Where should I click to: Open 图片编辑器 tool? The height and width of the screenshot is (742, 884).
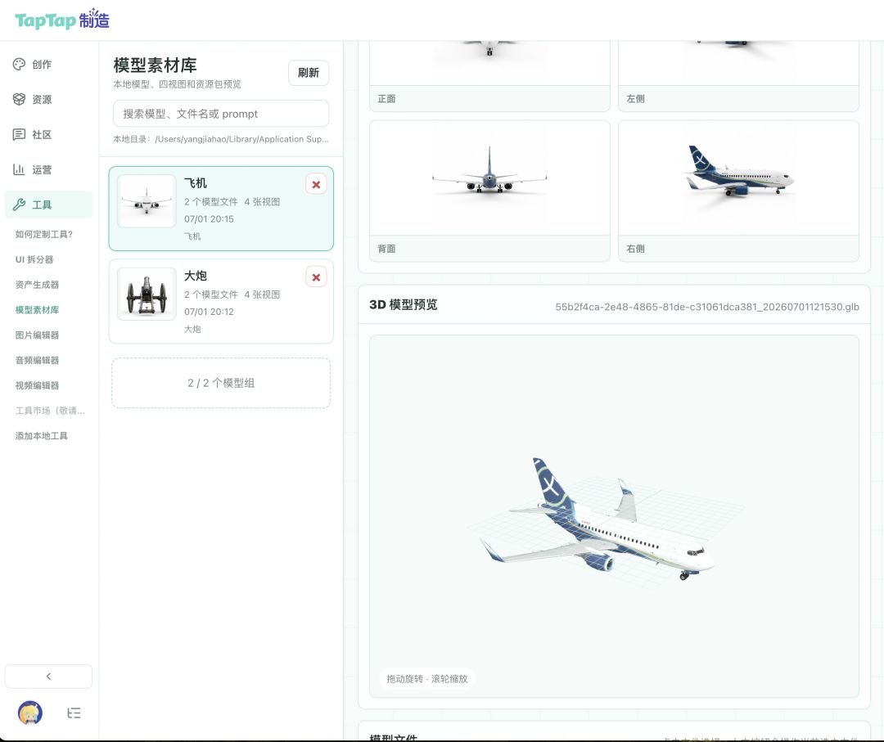click(37, 335)
